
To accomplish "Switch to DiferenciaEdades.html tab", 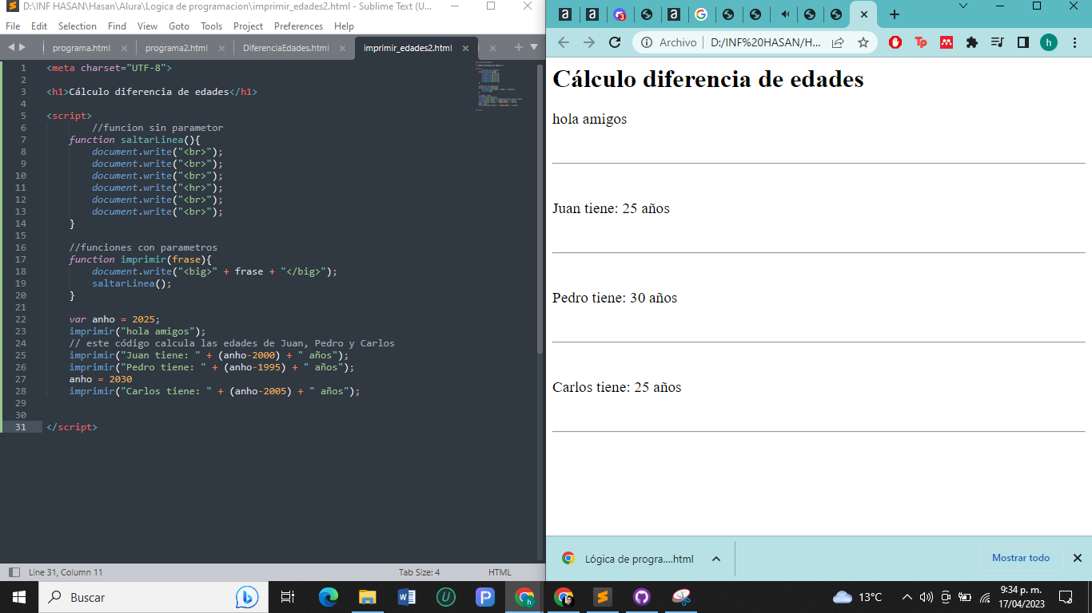I will tap(286, 48).
